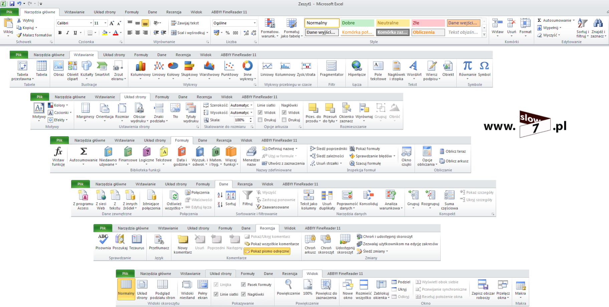Add a Fragmentator slicer

(332, 69)
